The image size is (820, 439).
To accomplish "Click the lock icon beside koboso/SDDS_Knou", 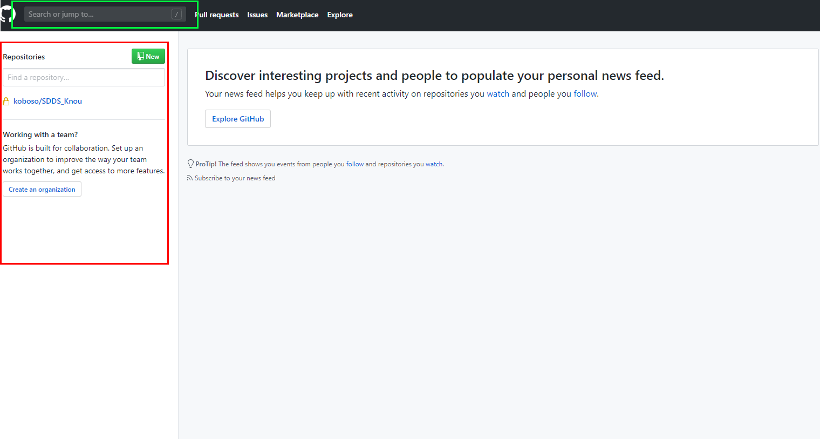I will (x=6, y=102).
